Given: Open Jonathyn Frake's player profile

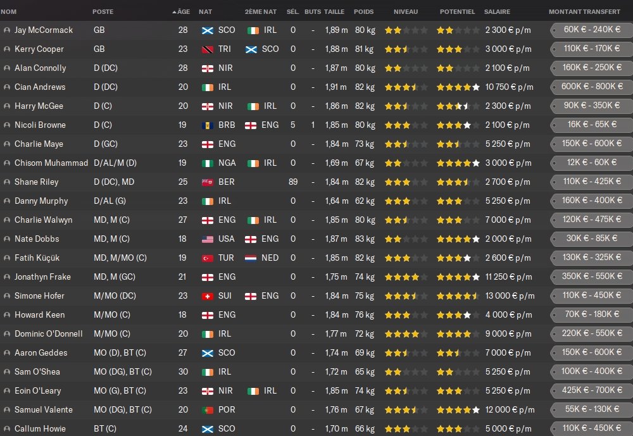Looking at the screenshot, I should pos(42,277).
